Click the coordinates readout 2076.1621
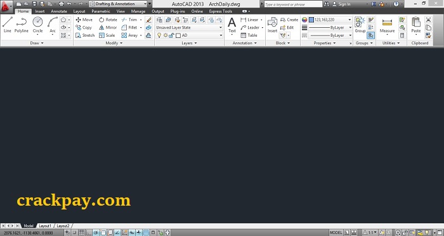 28,233
